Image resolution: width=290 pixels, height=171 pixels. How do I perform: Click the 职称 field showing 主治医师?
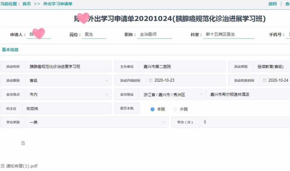155,34
